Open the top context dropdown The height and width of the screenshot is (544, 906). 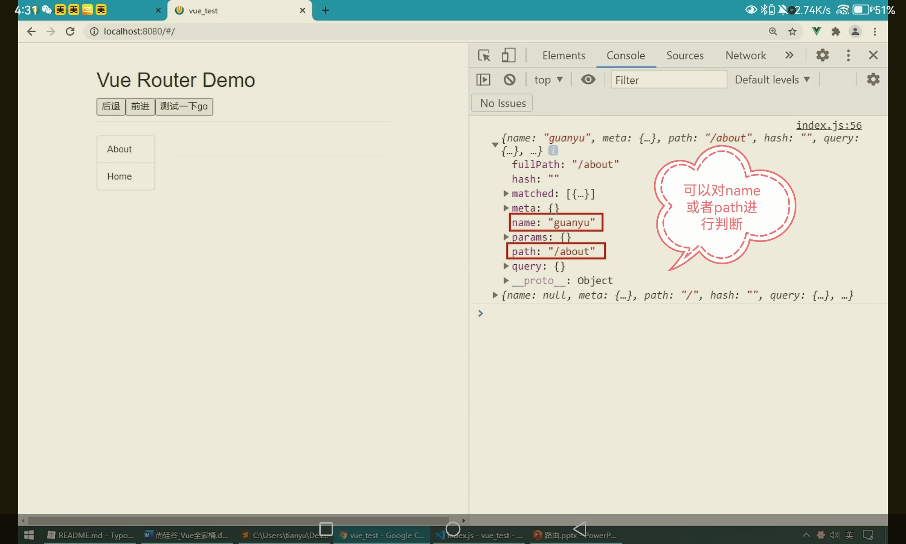pyautogui.click(x=548, y=80)
